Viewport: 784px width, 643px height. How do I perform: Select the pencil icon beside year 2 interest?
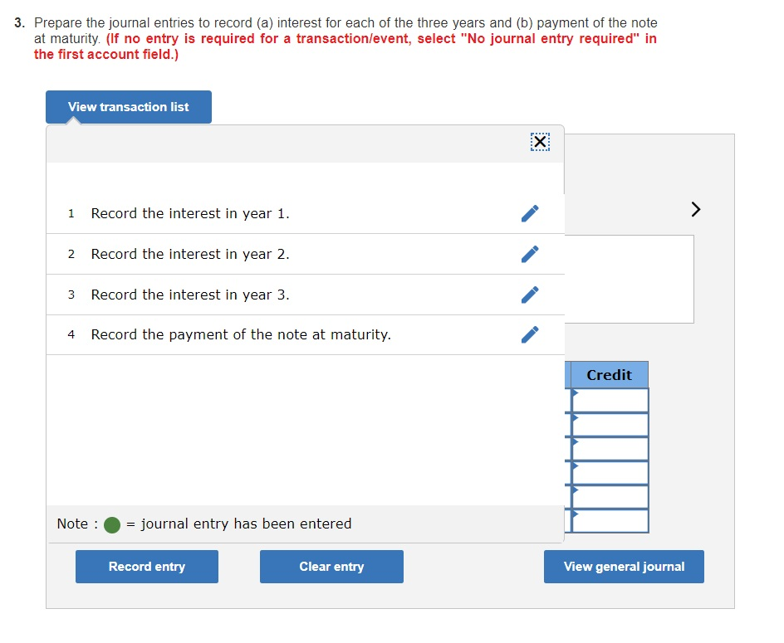pos(529,254)
